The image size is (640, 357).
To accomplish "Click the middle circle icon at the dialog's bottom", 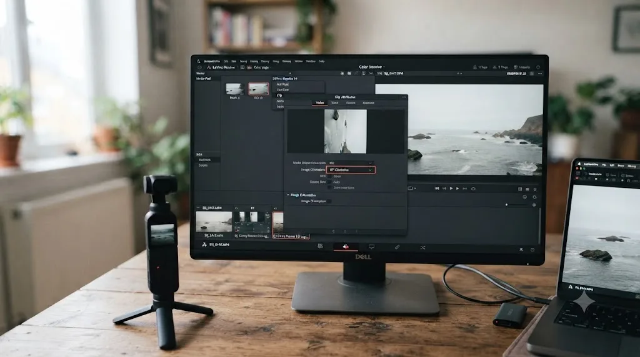I will point(345,231).
